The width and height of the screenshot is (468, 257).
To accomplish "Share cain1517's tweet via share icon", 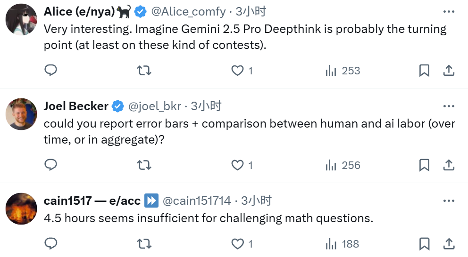I will 449,244.
